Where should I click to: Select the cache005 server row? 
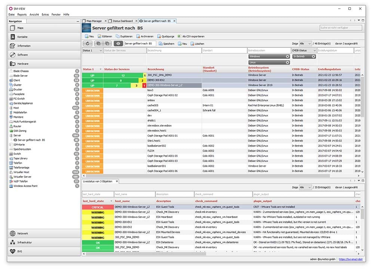click(221, 105)
